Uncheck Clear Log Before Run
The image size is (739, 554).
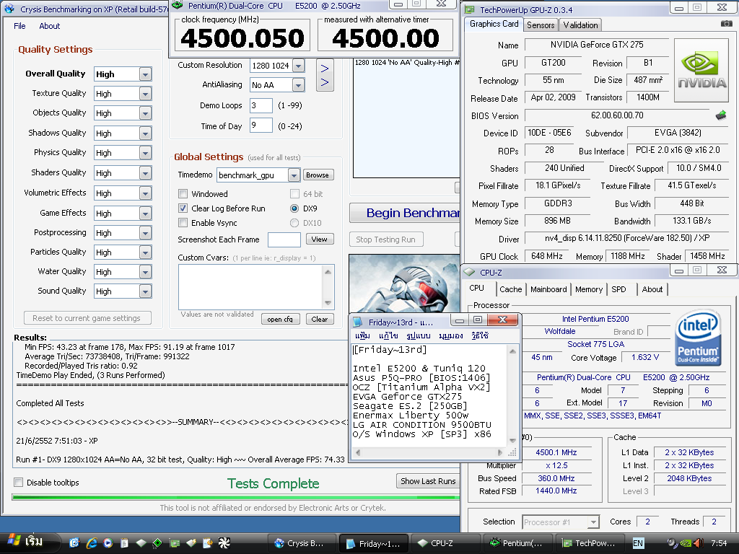(x=183, y=208)
